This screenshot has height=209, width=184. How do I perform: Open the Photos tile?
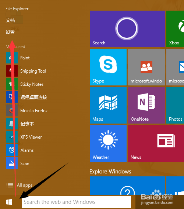click(175, 105)
